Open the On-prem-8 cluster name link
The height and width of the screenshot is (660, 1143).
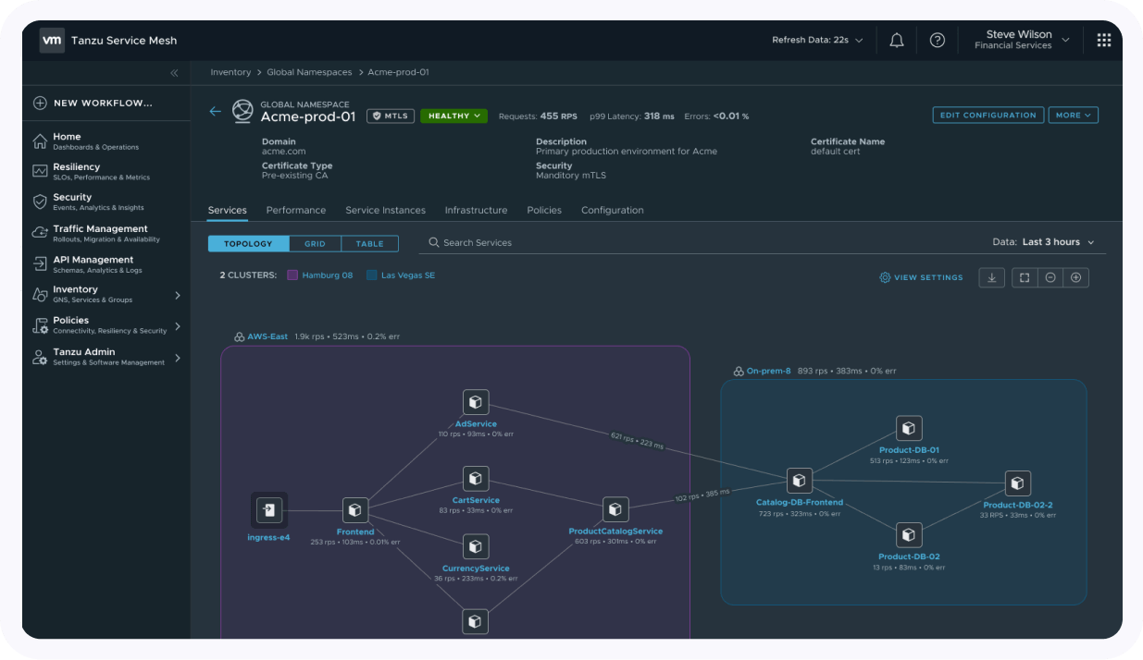click(769, 372)
